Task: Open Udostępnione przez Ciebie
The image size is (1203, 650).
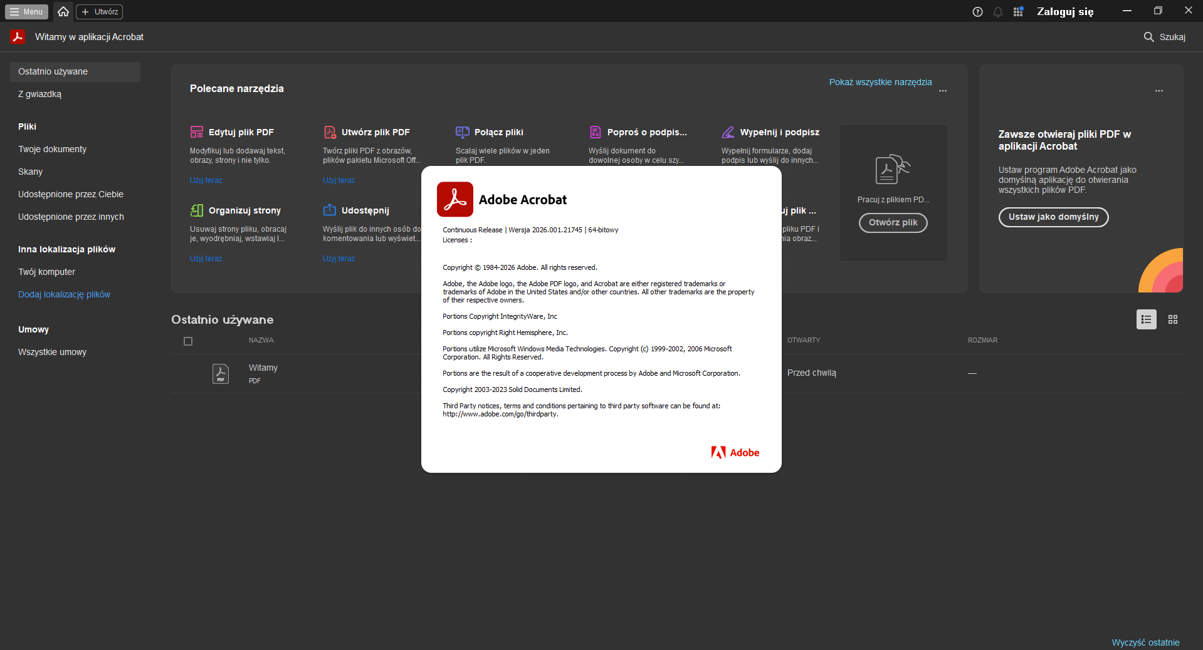Action: coord(75,195)
